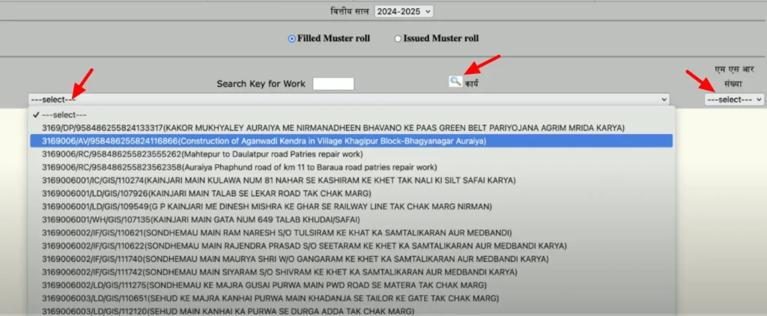The image size is (767, 316).
Task: Select SEHUD Kanhai Purwa khadanja to Tailor gate
Action: [x=351, y=298]
